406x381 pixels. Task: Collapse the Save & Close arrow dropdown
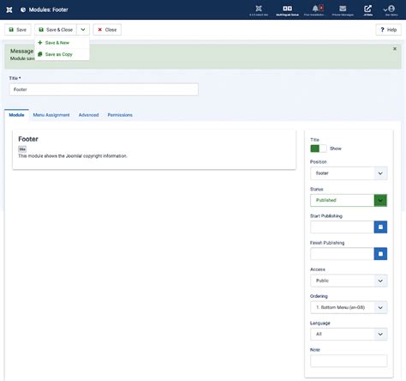(83, 30)
